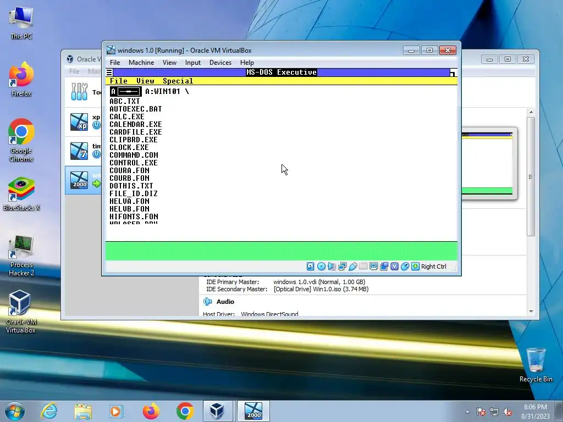Click the virtualization CPU status icon

(x=394, y=266)
